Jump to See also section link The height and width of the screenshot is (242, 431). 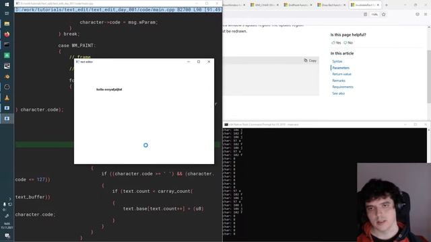[338, 93]
